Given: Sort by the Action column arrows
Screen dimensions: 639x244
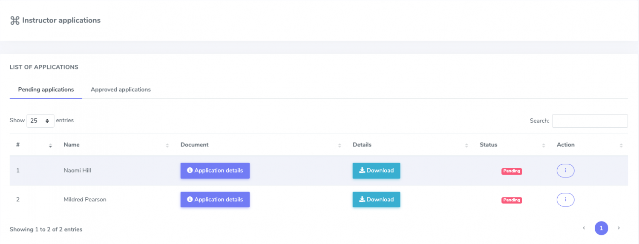Looking at the screenshot, I should [x=621, y=146].
